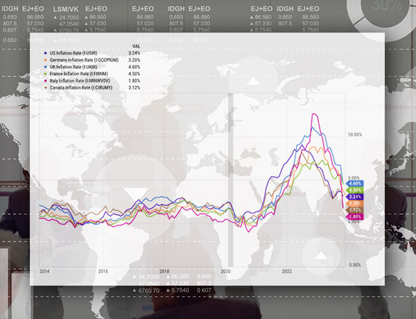Click the 3.20% value in the Germany legend row
The width and height of the screenshot is (416, 319).
click(x=135, y=60)
